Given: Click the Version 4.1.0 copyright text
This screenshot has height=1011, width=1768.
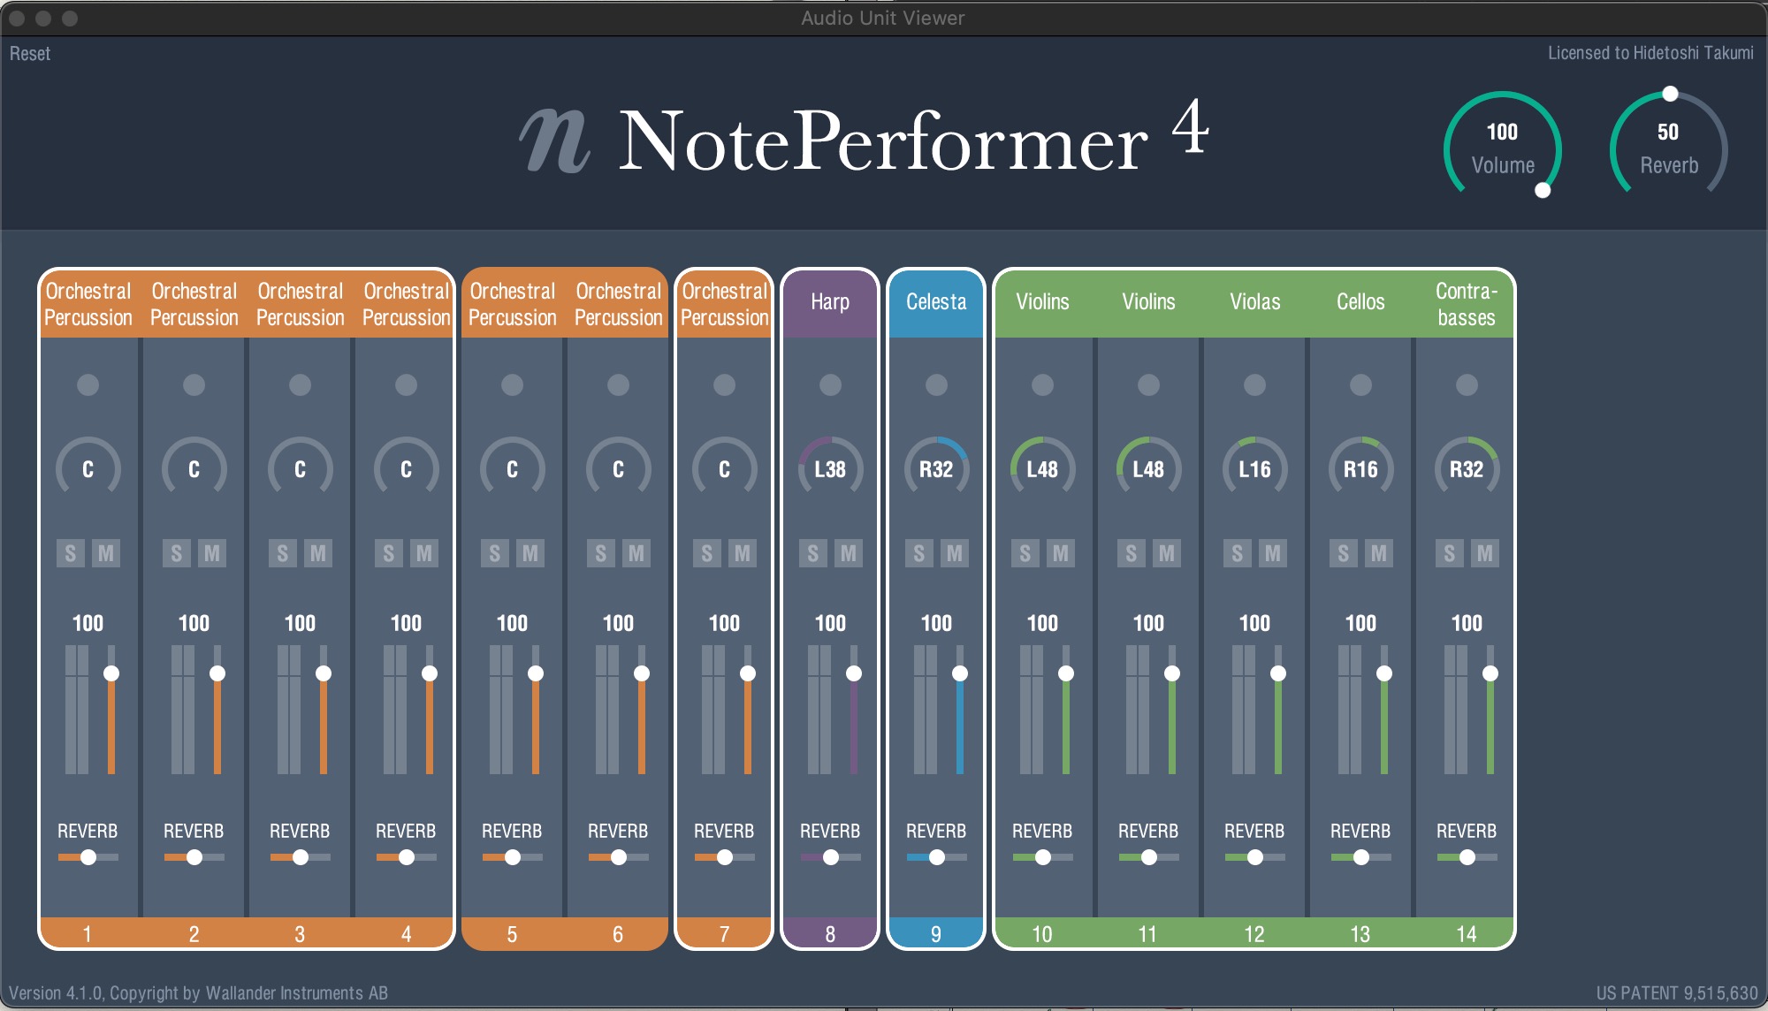Looking at the screenshot, I should (x=198, y=992).
